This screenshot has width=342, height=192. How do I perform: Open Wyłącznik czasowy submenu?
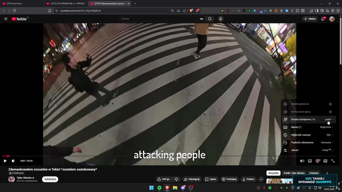pyautogui.click(x=309, y=135)
